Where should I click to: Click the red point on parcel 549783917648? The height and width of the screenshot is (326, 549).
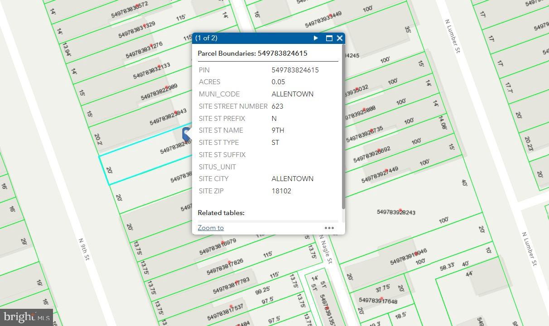point(382,299)
